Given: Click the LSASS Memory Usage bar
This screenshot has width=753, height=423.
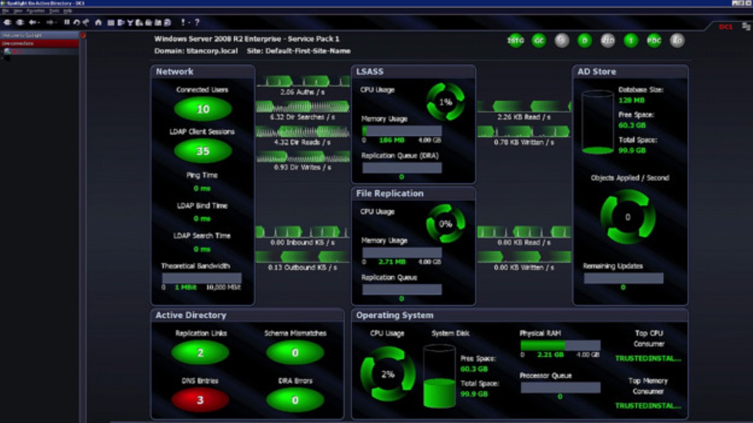Looking at the screenshot, I should click(402, 130).
